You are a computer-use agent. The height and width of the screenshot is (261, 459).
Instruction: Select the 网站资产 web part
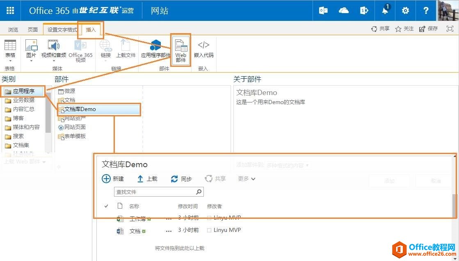[72, 118]
